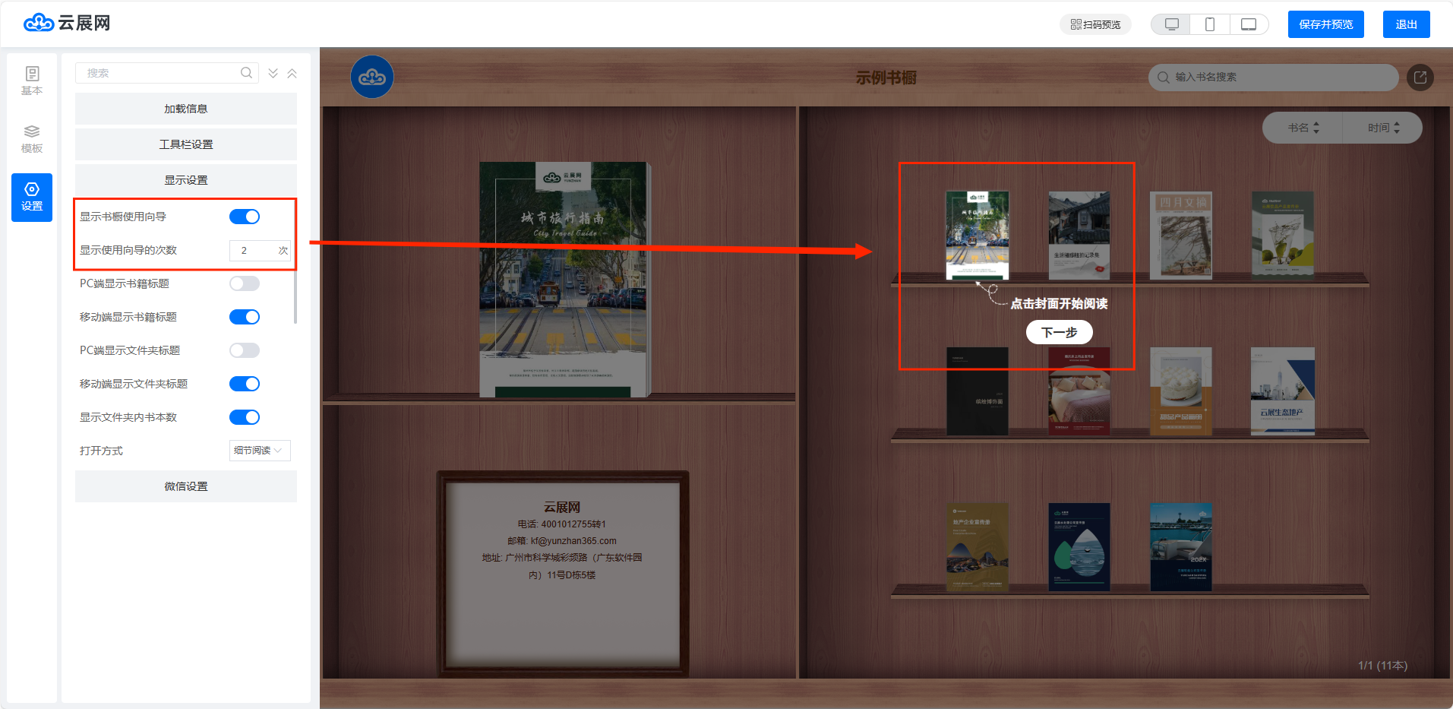Viewport: 1453px width, 709px height.
Task: Switch to desktop monitor preview mode
Action: (x=1171, y=24)
